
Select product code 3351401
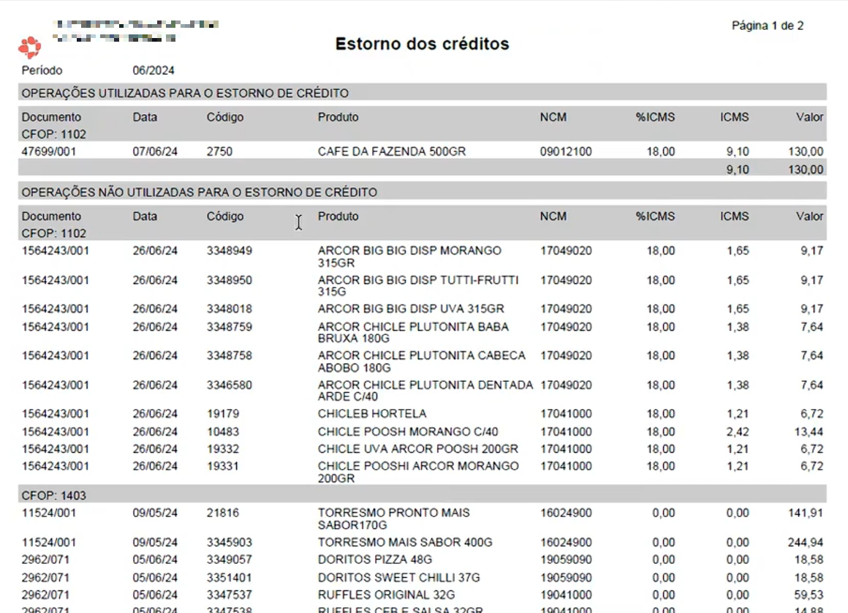229,577
